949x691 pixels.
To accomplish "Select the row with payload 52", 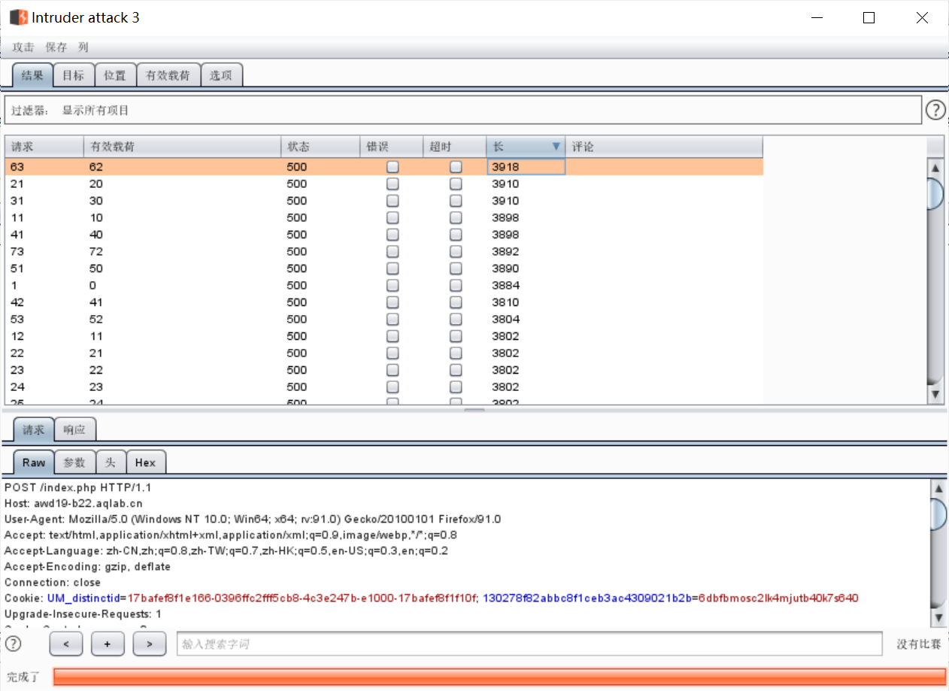I will 384,320.
